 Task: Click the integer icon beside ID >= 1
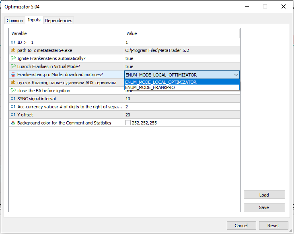pyautogui.click(x=13, y=42)
